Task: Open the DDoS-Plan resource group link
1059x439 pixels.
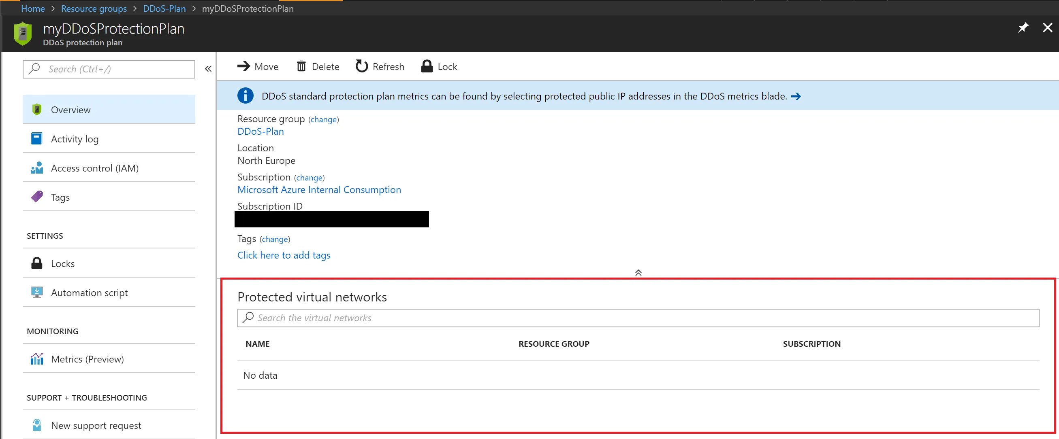Action: (260, 131)
